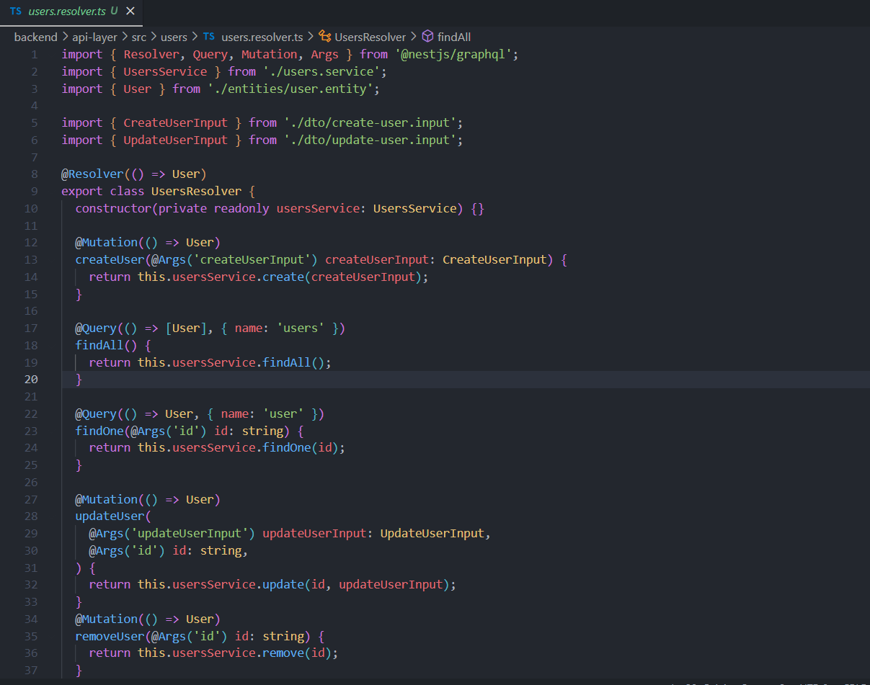
Task: Click the constructor keyword on line 10
Action: pyautogui.click(x=113, y=209)
